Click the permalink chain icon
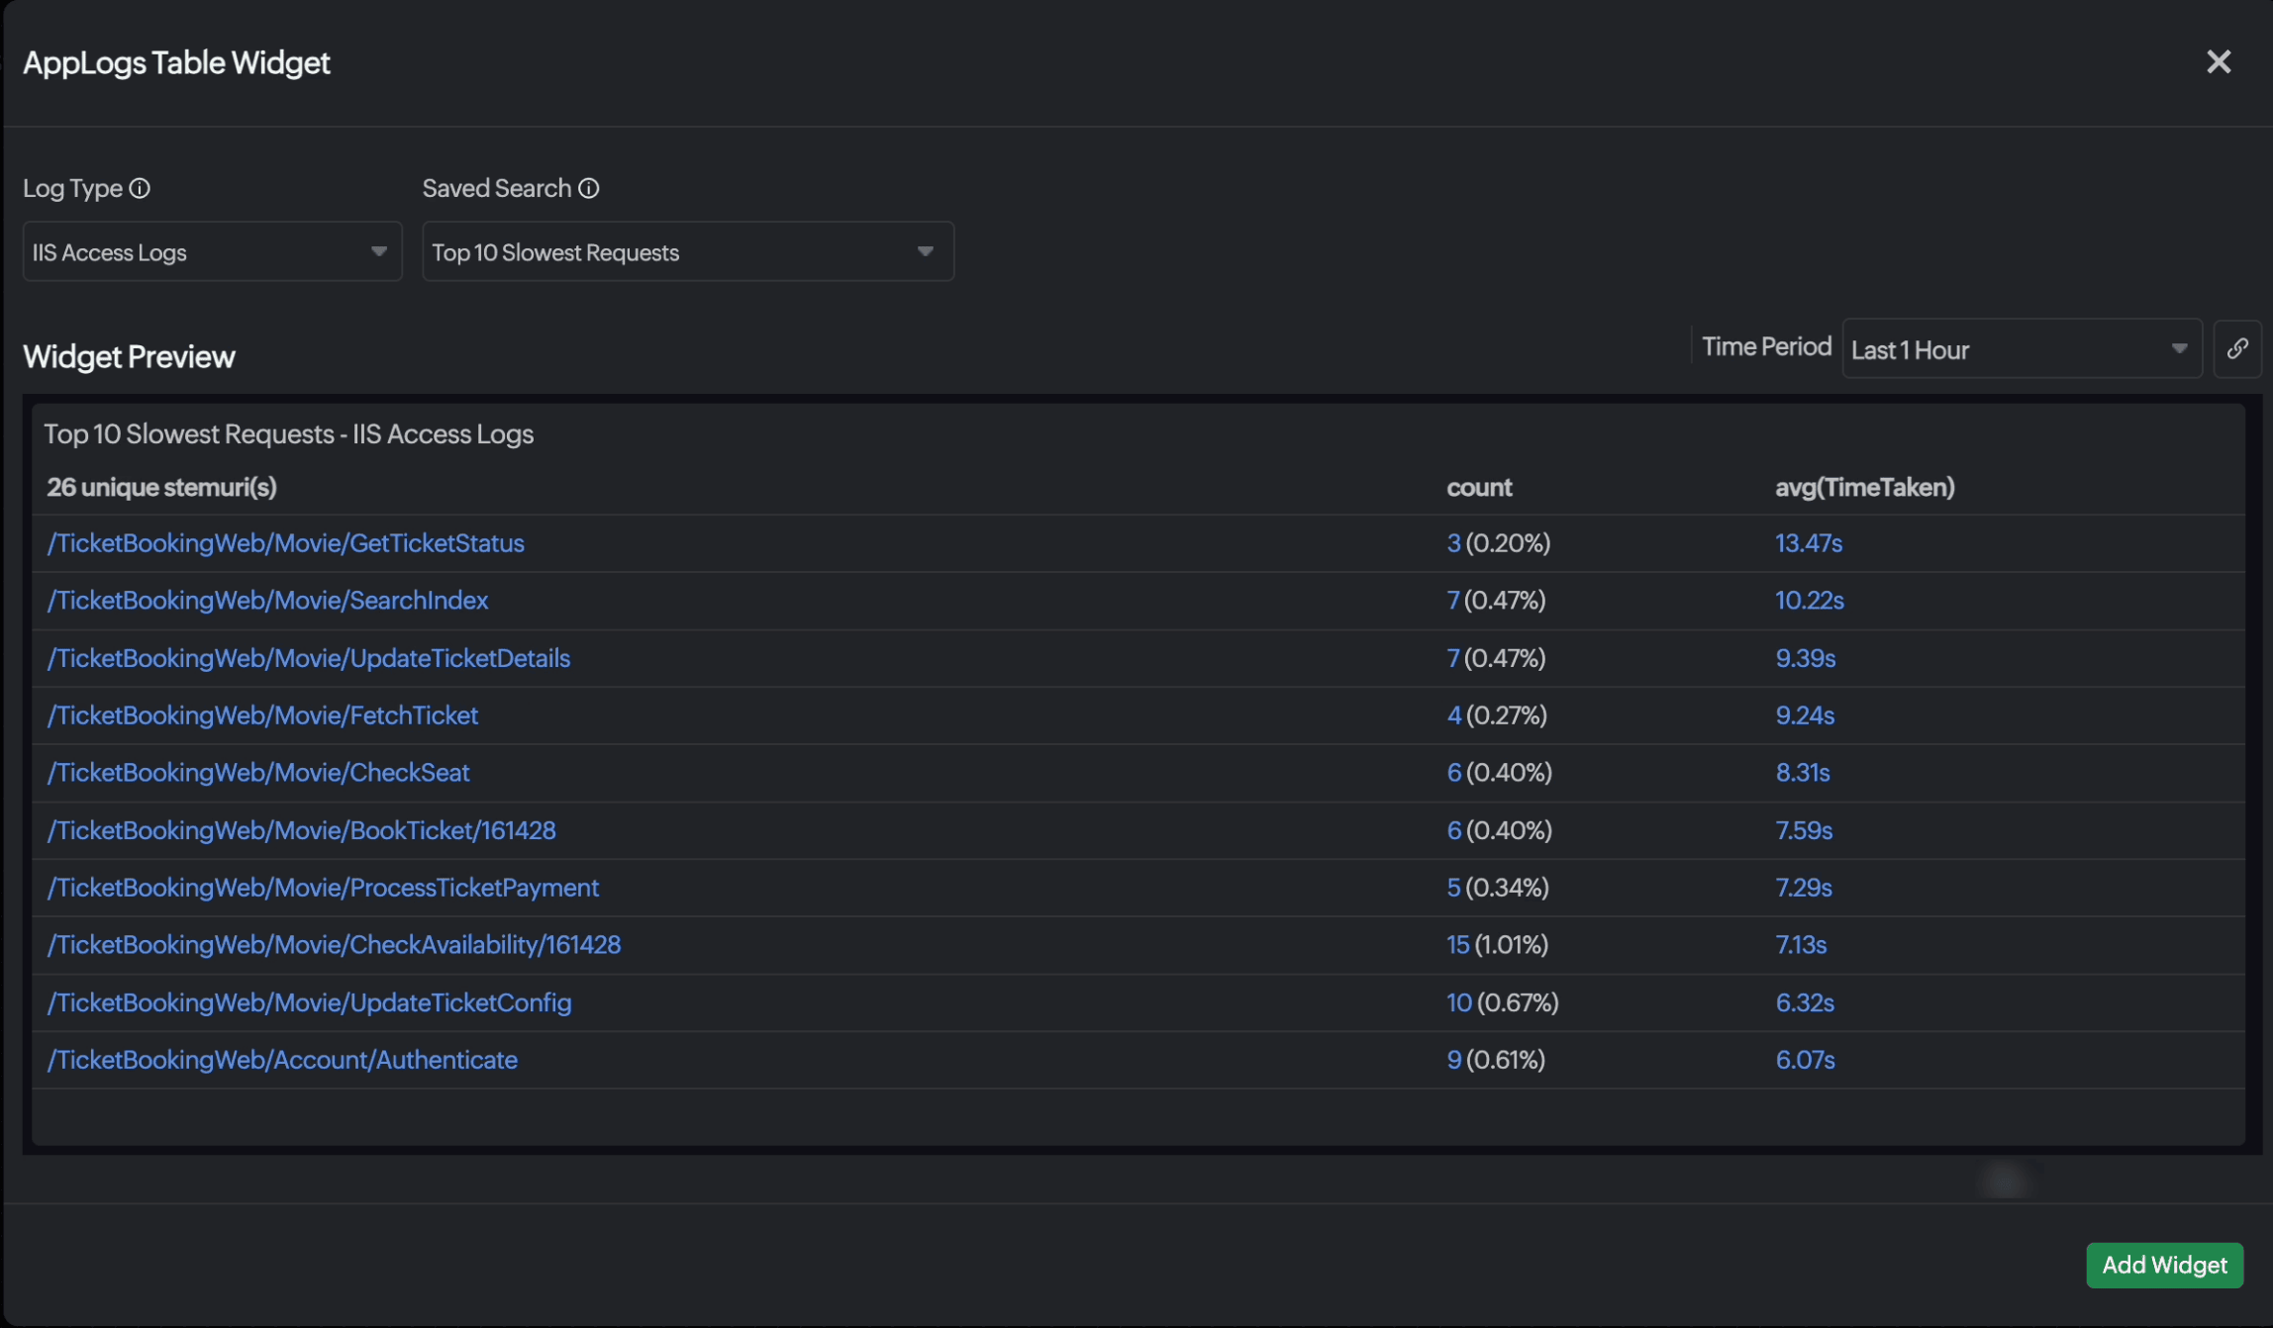2273x1328 pixels. tap(2237, 348)
